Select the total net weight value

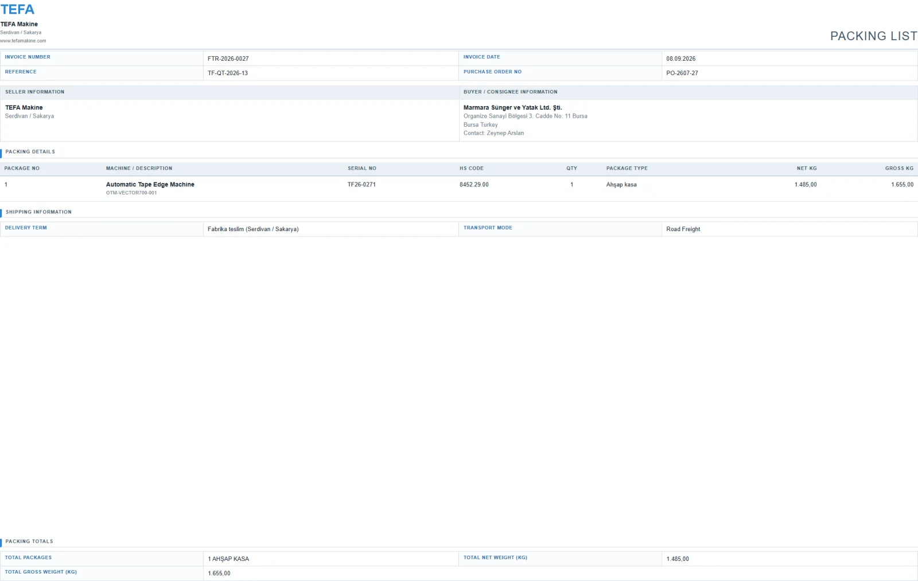coord(678,559)
